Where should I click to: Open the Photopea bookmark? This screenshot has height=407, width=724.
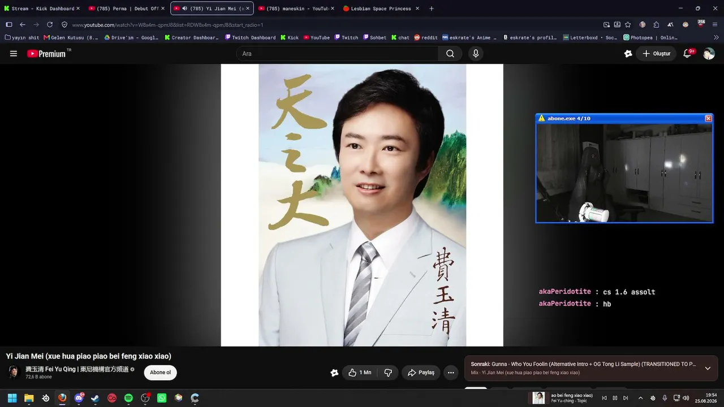click(x=650, y=37)
